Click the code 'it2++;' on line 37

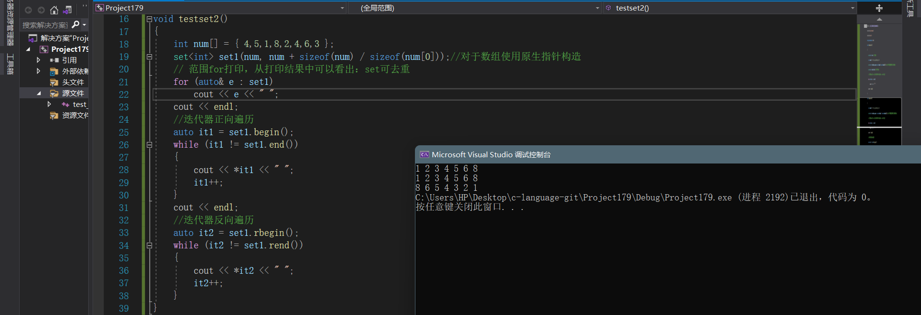point(208,283)
